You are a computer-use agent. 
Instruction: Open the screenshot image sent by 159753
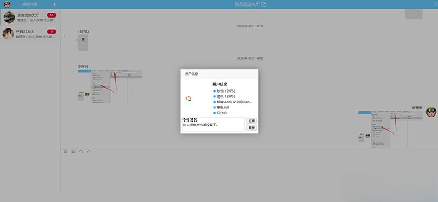pyautogui.click(x=110, y=86)
